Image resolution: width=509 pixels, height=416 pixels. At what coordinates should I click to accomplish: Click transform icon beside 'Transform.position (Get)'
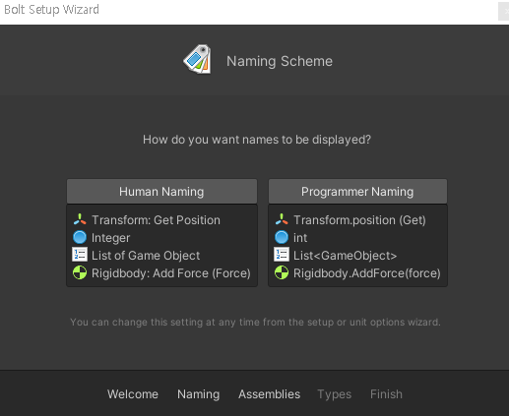coord(282,219)
